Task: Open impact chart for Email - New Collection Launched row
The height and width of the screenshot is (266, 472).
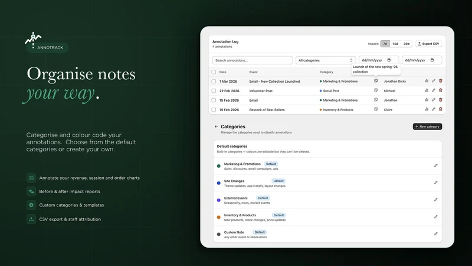Action: point(427,81)
